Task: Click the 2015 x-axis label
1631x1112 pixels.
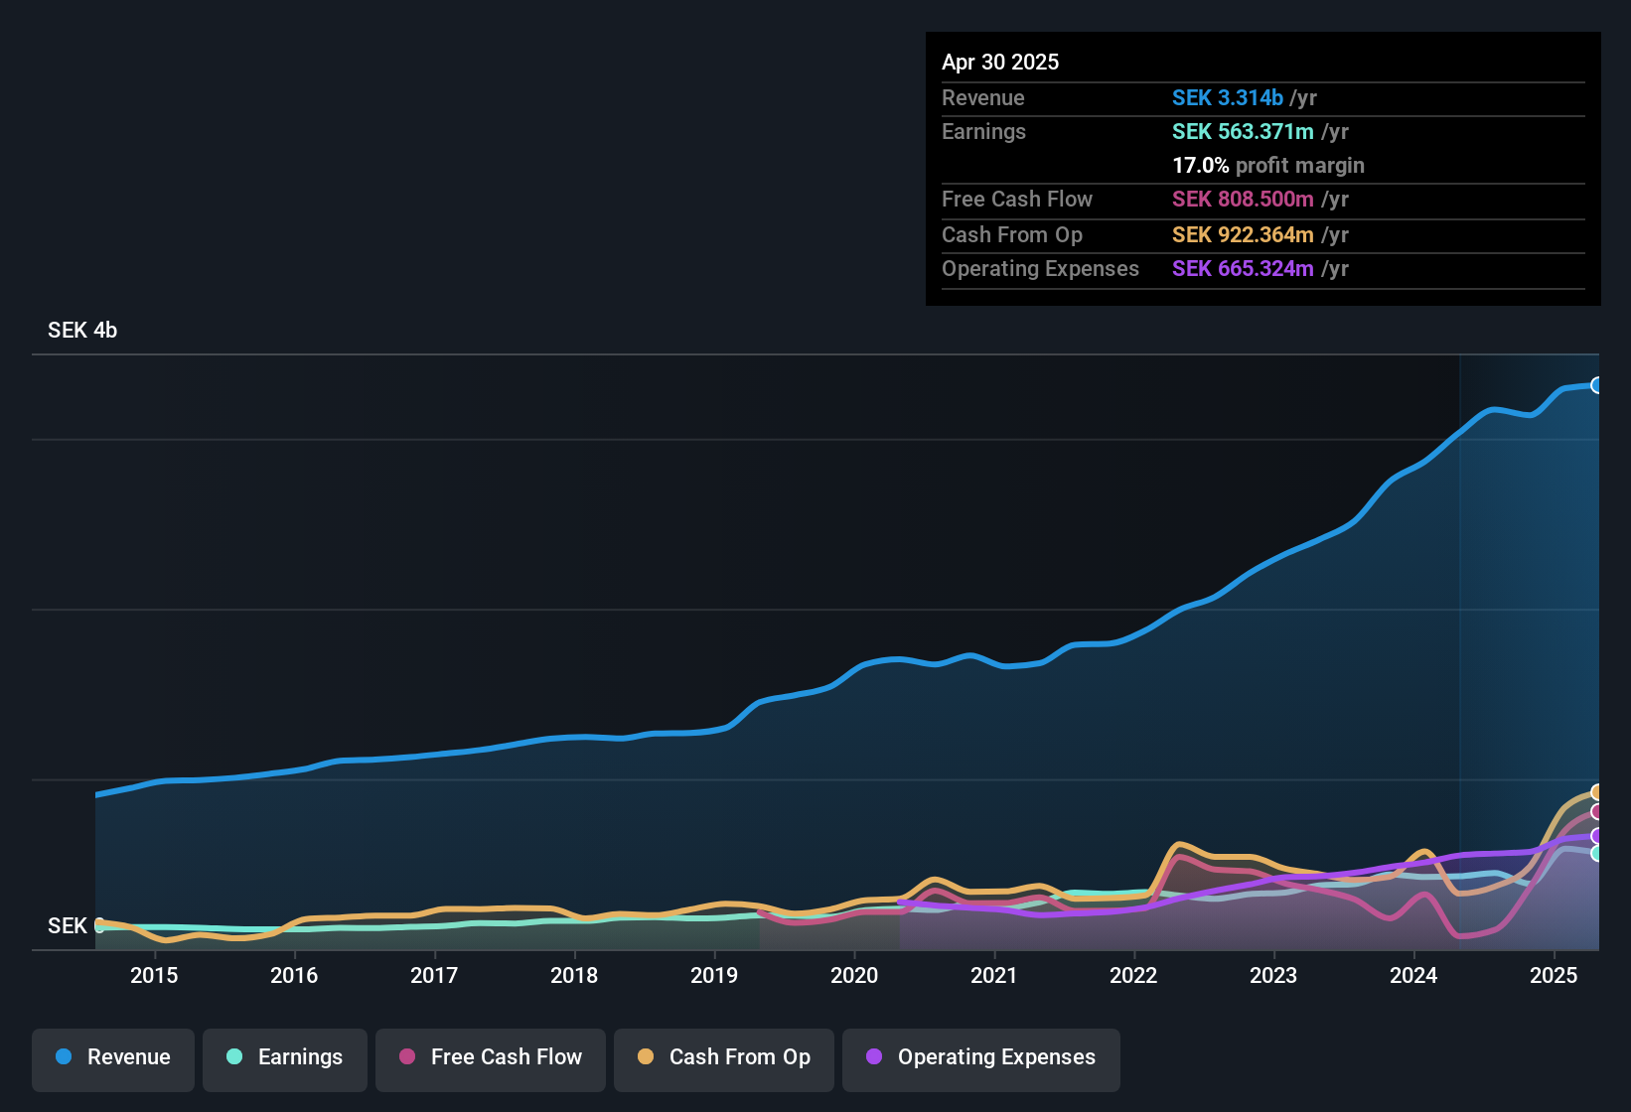Action: pos(154,976)
